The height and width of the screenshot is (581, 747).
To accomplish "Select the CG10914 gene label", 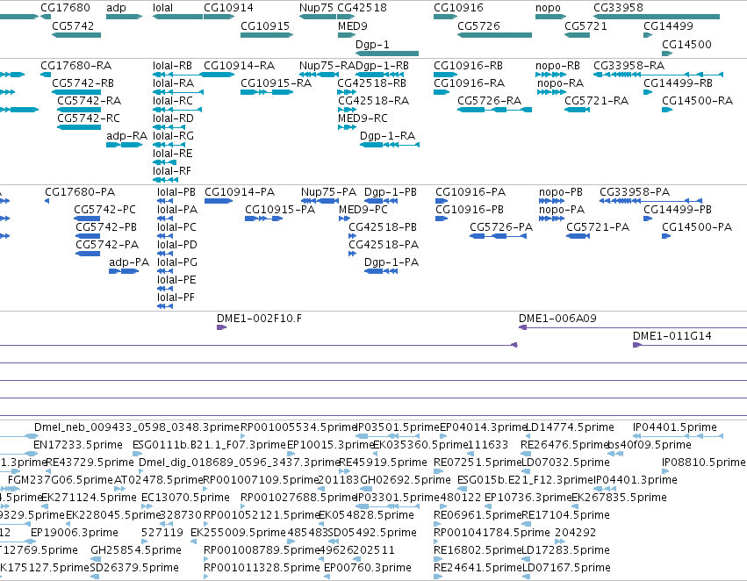I will point(229,8).
